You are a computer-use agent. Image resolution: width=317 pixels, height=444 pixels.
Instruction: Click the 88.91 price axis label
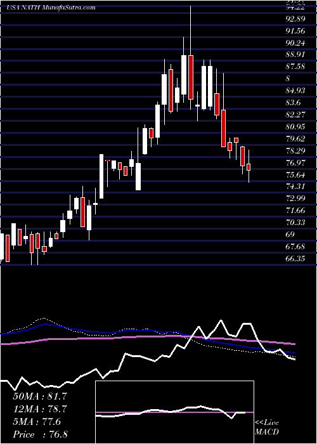[x=295, y=55]
